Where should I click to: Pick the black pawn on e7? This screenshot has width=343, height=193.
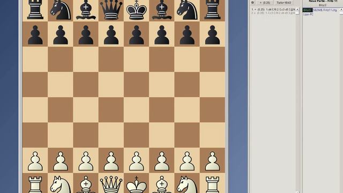(137, 35)
